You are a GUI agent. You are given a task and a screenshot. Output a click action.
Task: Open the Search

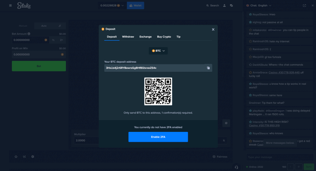[x=212, y=5]
